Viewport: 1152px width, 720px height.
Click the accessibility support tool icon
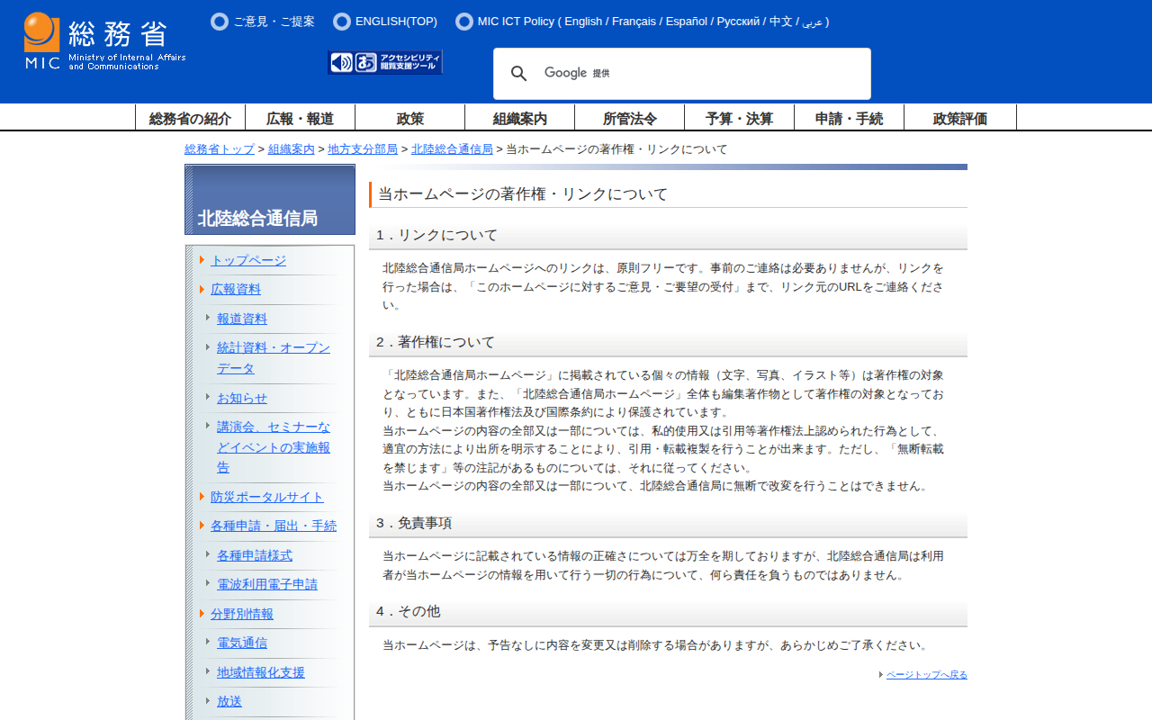[385, 62]
